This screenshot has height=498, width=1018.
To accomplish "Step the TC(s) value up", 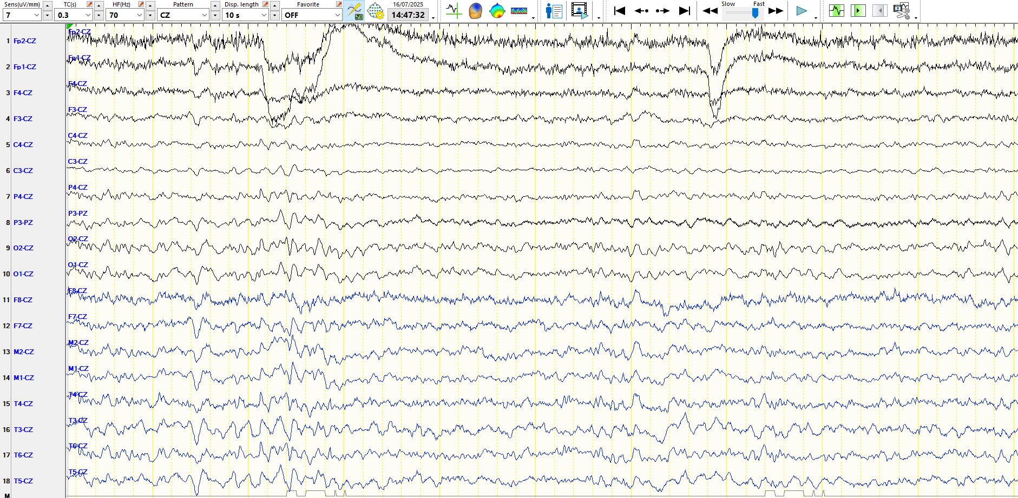I will click(x=99, y=5).
